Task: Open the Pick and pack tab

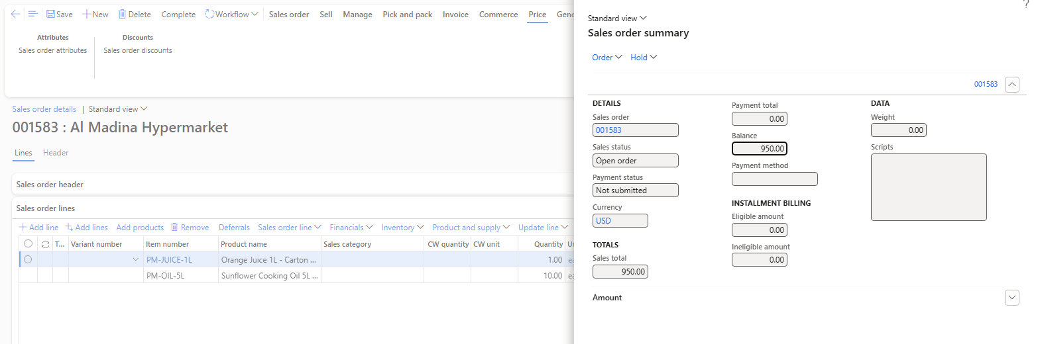Action: tap(407, 14)
